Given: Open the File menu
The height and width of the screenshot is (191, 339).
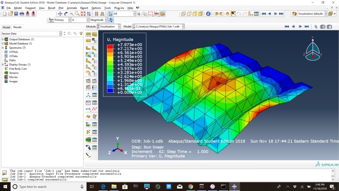Looking at the screenshot, I should [8, 8].
